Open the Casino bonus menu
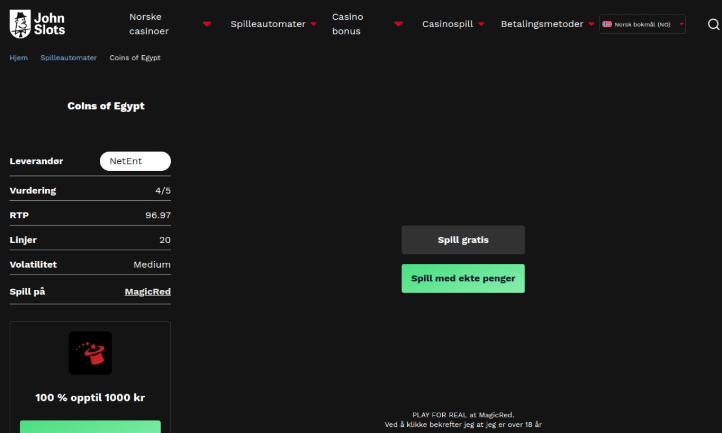722x433 pixels. click(347, 24)
